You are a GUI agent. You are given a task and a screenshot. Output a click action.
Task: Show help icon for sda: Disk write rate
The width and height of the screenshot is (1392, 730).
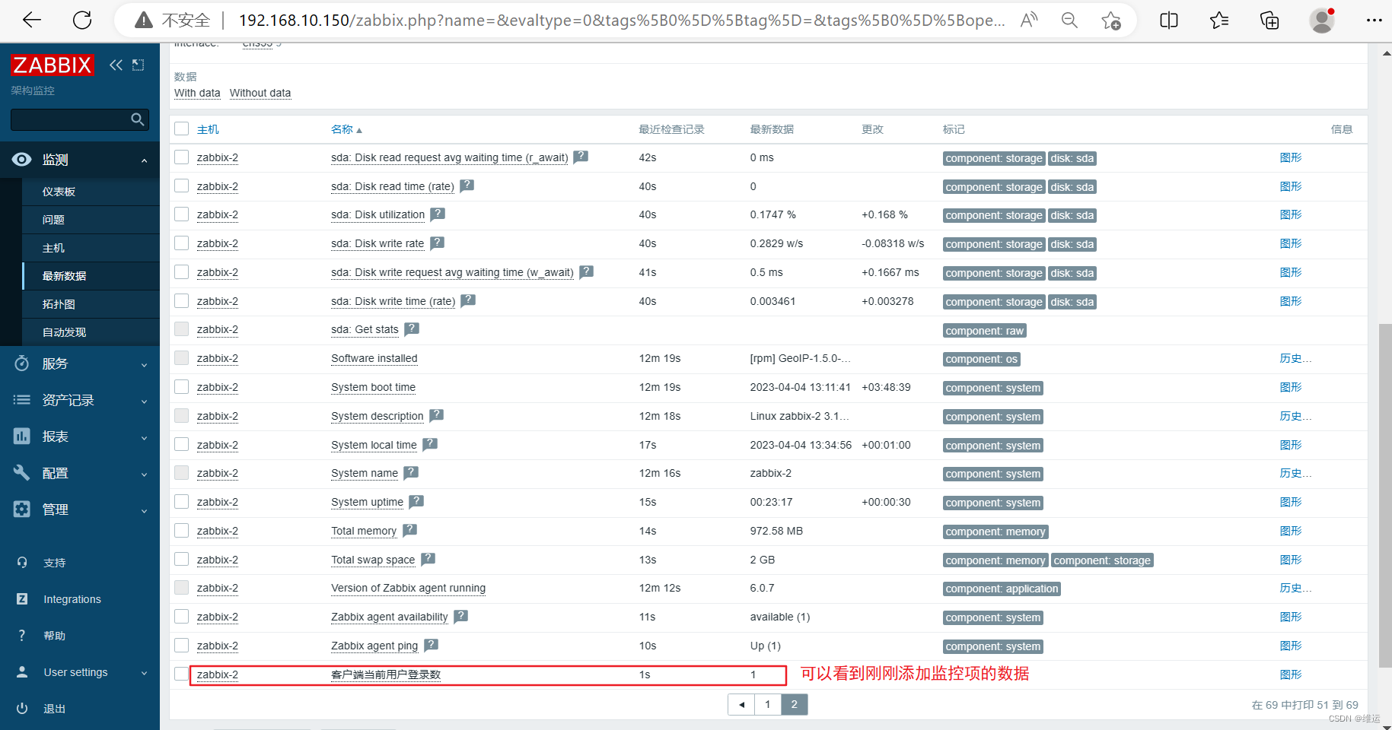coord(437,243)
